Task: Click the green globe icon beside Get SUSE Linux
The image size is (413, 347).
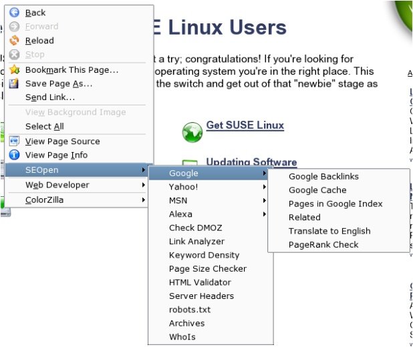Action: coord(192,131)
